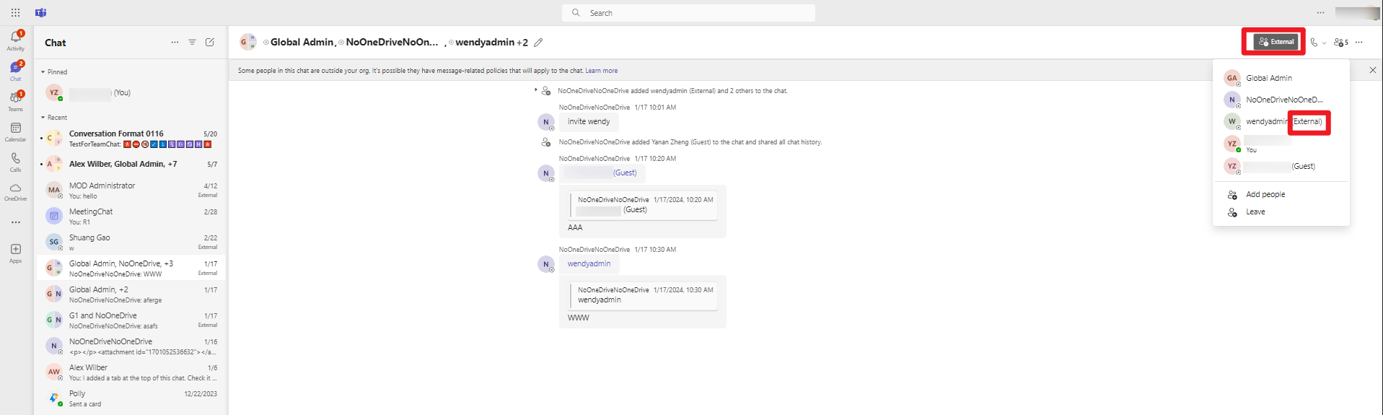Collapse the Recent chats section

click(43, 118)
